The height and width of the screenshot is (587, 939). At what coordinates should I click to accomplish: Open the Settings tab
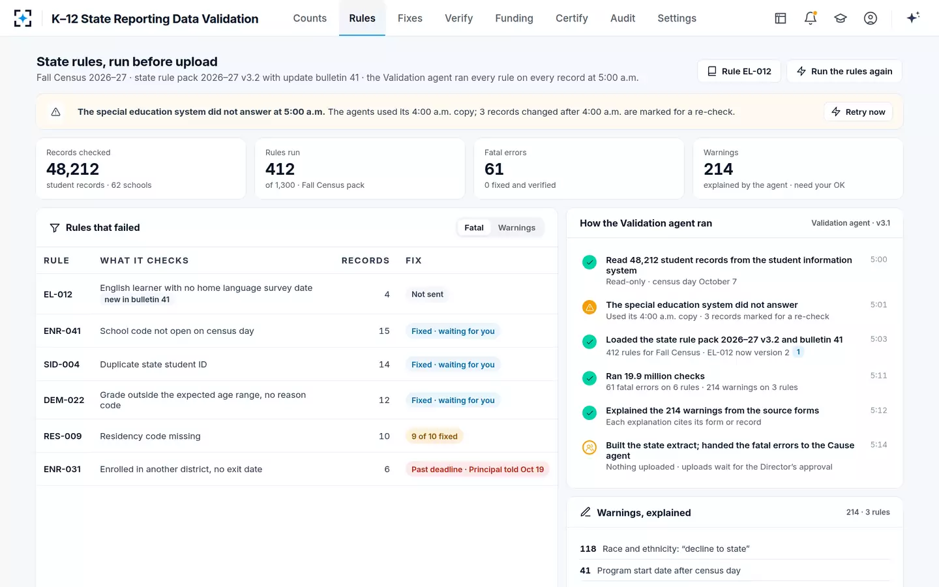(x=677, y=18)
